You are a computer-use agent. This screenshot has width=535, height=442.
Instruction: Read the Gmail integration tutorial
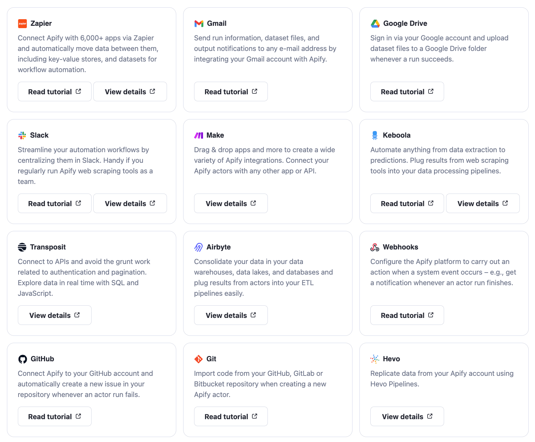[x=230, y=92]
